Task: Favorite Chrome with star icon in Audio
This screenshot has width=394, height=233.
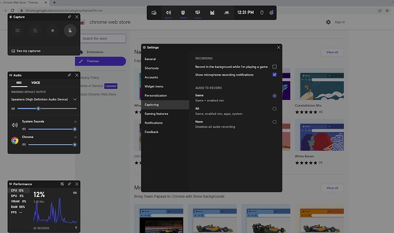Action: pos(75,137)
